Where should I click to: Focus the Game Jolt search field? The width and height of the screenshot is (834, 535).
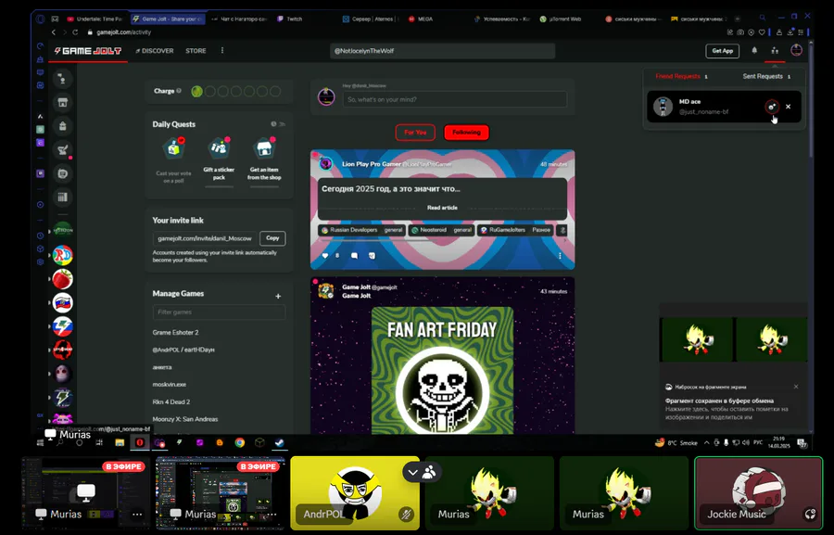pos(442,51)
